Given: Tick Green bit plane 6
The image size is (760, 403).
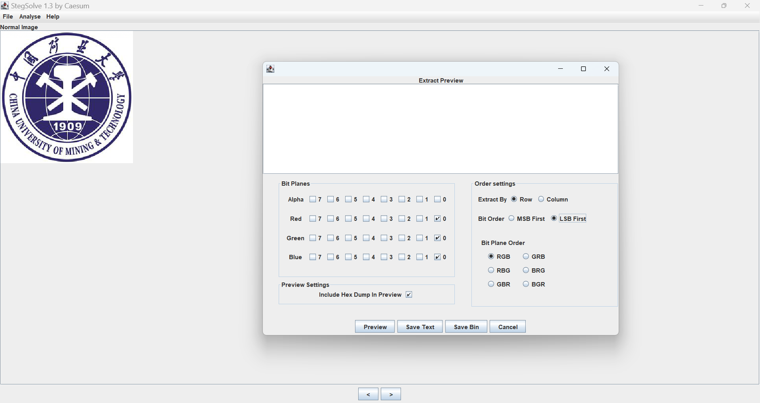Looking at the screenshot, I should point(331,238).
